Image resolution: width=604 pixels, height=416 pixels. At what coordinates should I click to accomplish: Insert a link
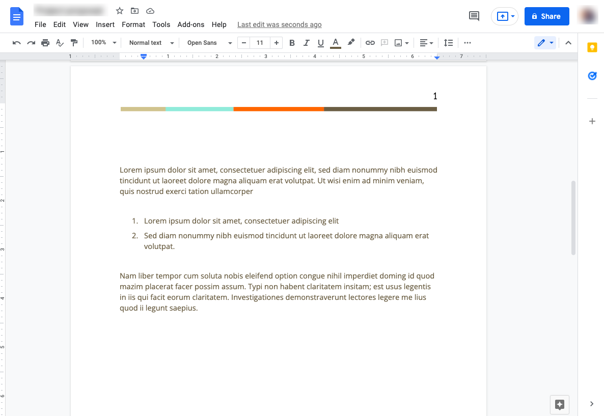pyautogui.click(x=370, y=43)
